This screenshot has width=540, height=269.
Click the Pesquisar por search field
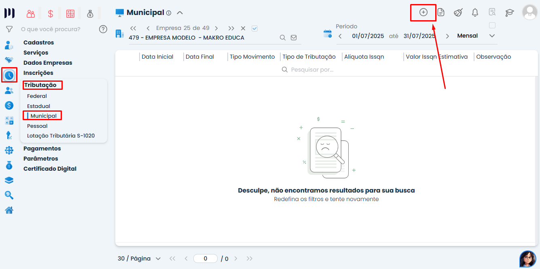click(311, 70)
